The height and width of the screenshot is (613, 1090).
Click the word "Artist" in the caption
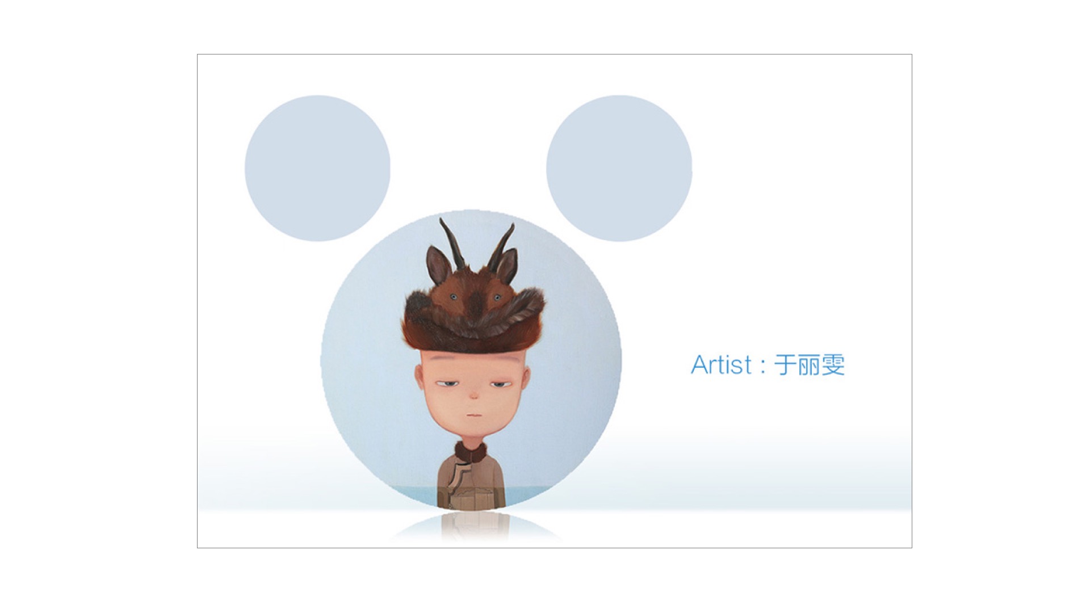[x=722, y=364]
